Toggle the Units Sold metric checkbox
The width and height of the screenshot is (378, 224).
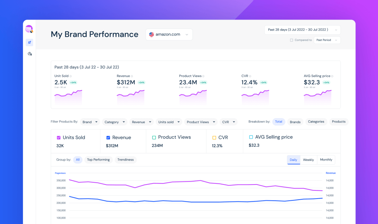(x=58, y=137)
